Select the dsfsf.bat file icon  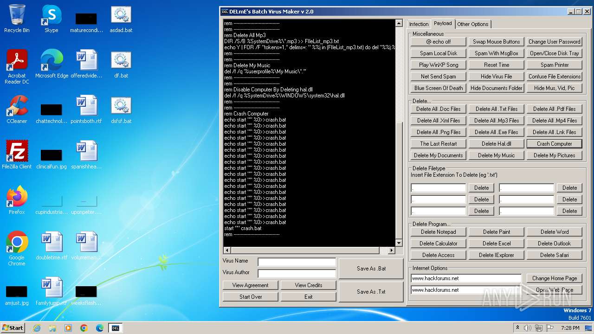[x=121, y=109]
